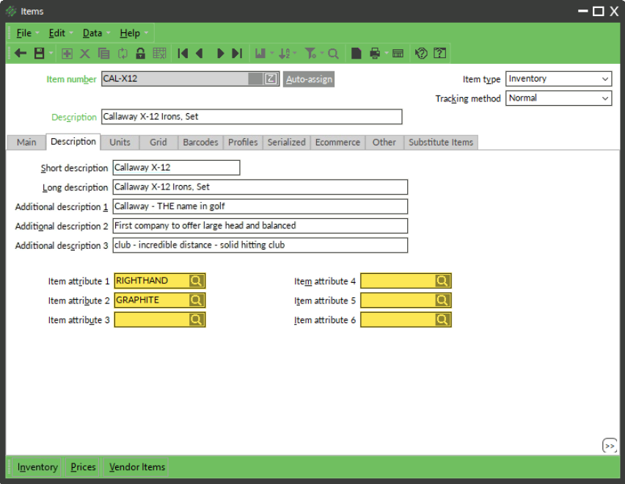Click the Additional description 2 field
The image size is (625, 484).
260,225
